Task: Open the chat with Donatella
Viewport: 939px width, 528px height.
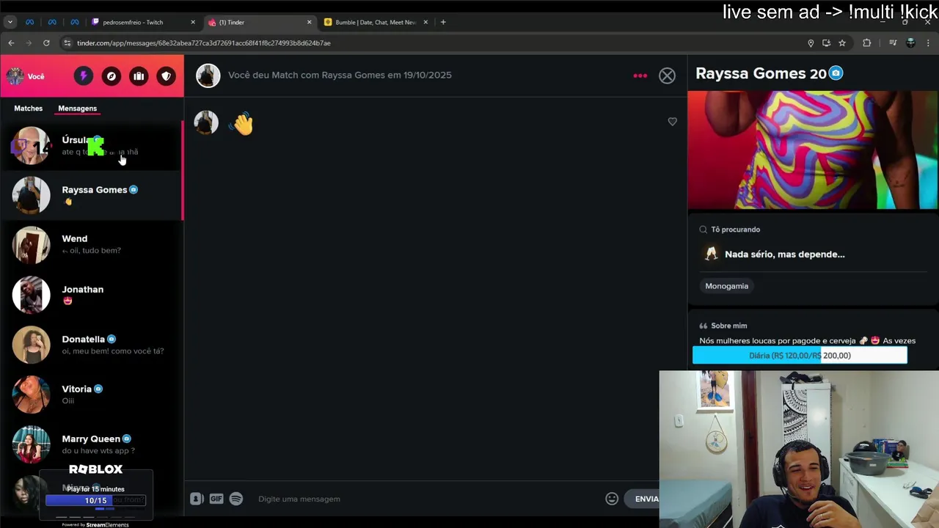Action: [92, 345]
